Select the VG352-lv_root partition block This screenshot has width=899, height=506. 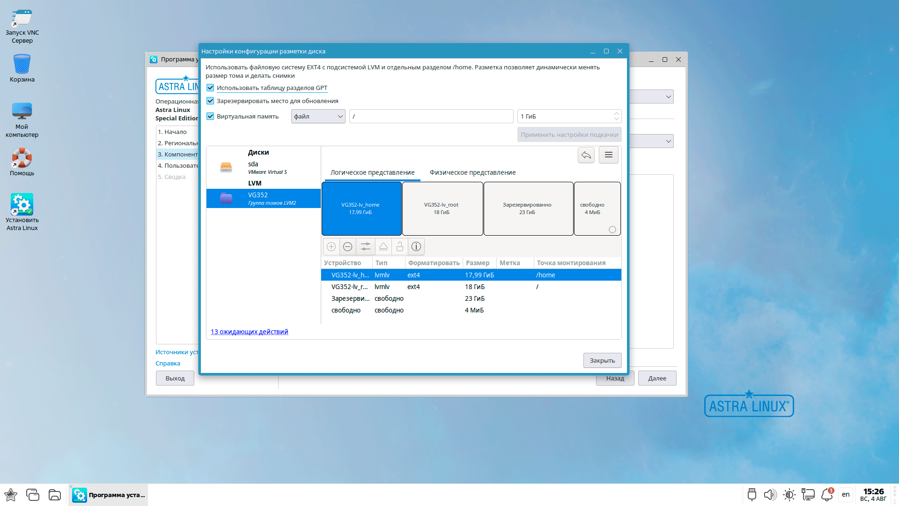click(x=442, y=208)
